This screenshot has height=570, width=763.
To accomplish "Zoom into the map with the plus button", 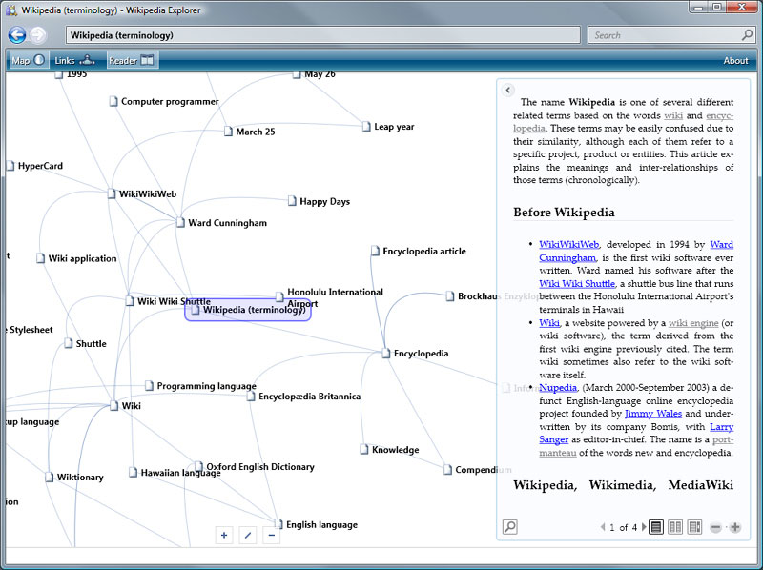I will pyautogui.click(x=224, y=535).
